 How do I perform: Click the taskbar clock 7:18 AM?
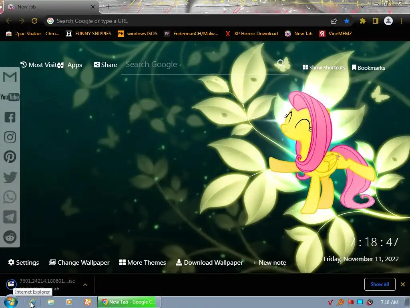[x=390, y=302]
